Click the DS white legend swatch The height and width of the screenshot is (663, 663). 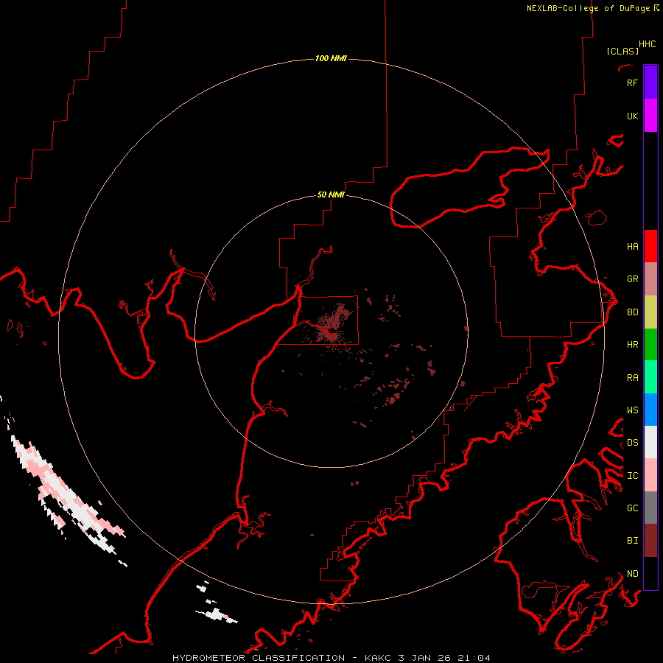tap(650, 442)
